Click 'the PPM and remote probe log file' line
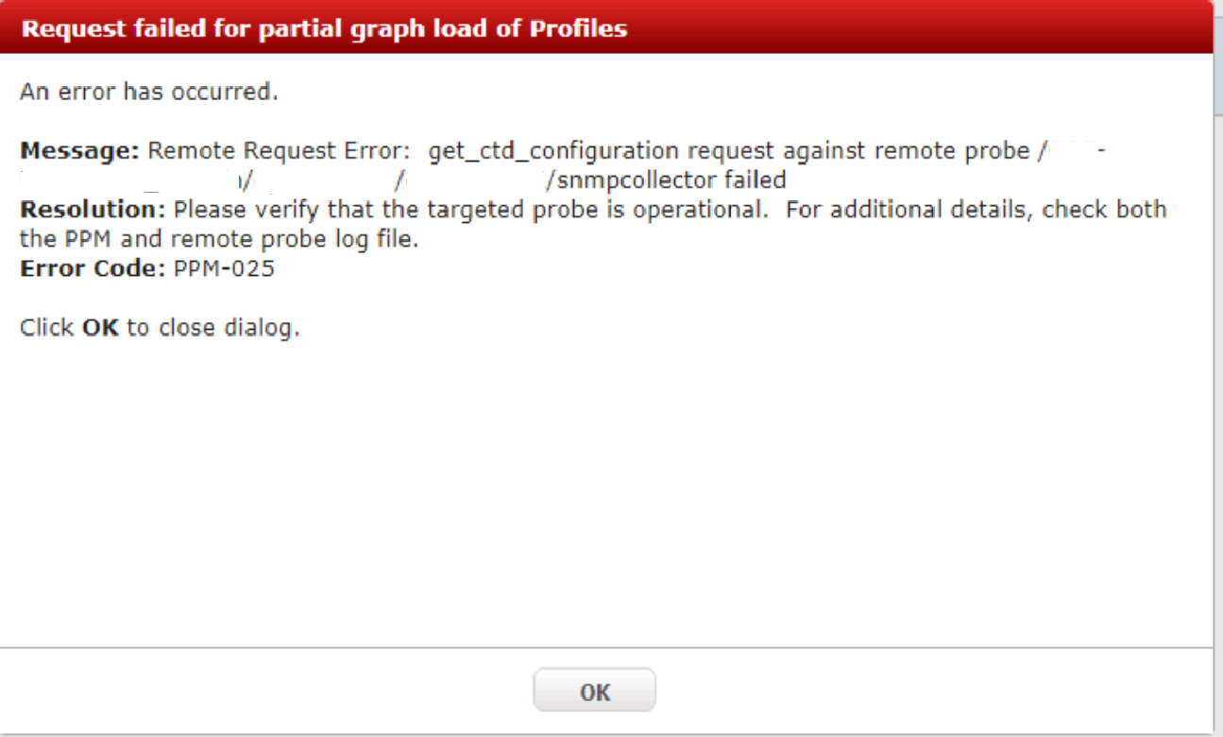 [x=219, y=239]
